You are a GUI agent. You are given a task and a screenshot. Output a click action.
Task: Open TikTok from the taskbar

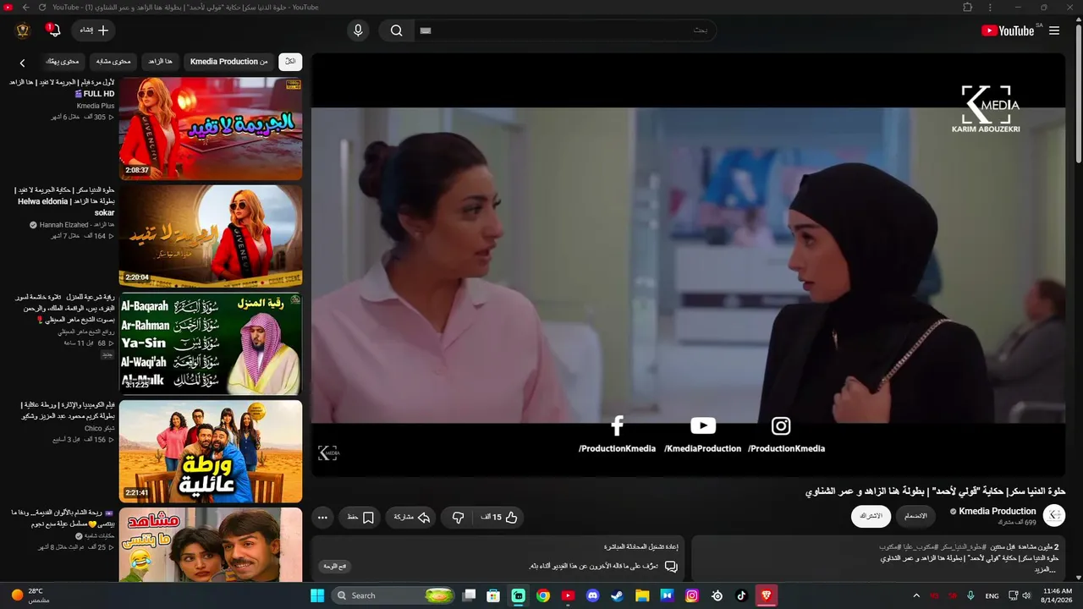[742, 595]
